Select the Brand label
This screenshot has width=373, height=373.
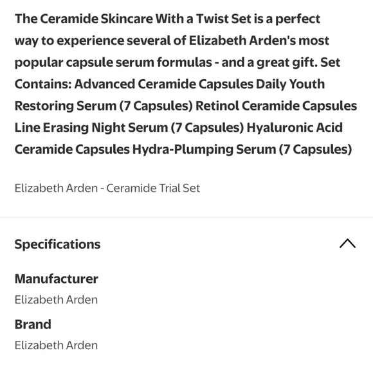click(x=33, y=324)
